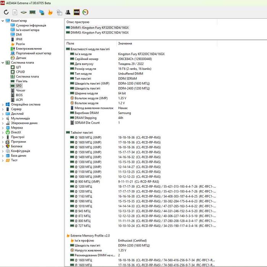Viewport: 267px width, 267px height.
Task: Expand the Збереження даних node
Action: click(x=3, y=123)
